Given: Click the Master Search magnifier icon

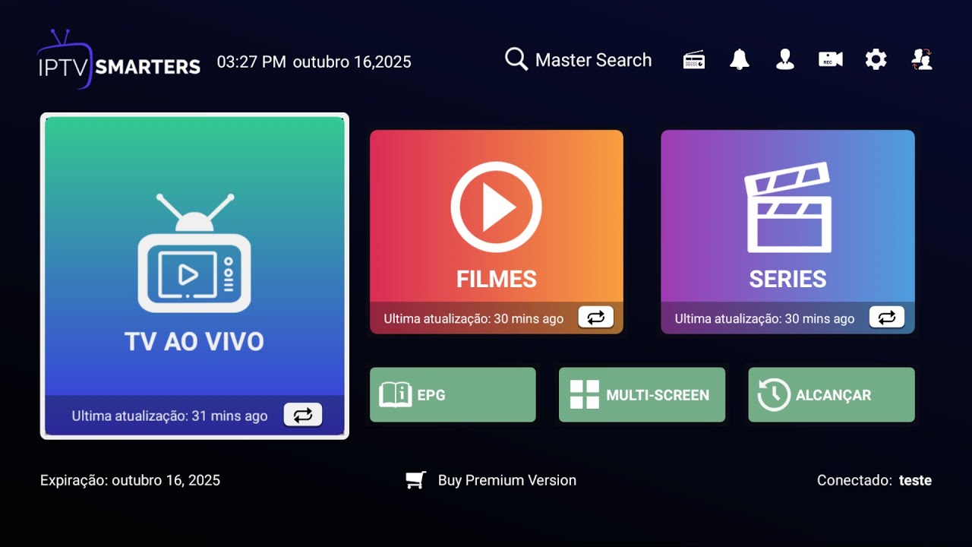Looking at the screenshot, I should point(516,59).
